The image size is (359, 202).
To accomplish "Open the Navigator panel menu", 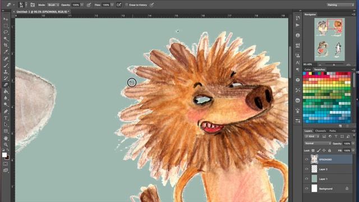I will coord(353,15).
